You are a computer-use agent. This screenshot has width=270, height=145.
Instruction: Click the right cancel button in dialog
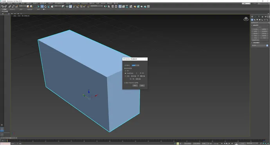[x=142, y=86]
